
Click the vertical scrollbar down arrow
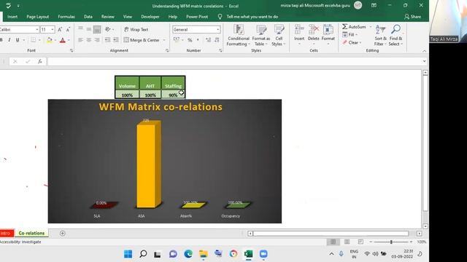coord(425,226)
